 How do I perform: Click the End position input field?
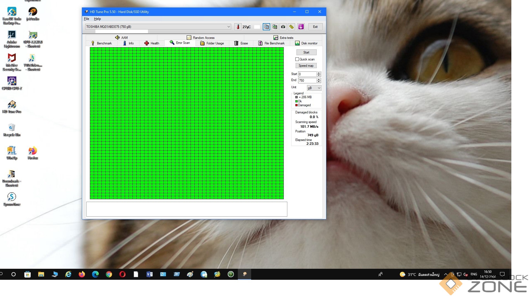(307, 81)
